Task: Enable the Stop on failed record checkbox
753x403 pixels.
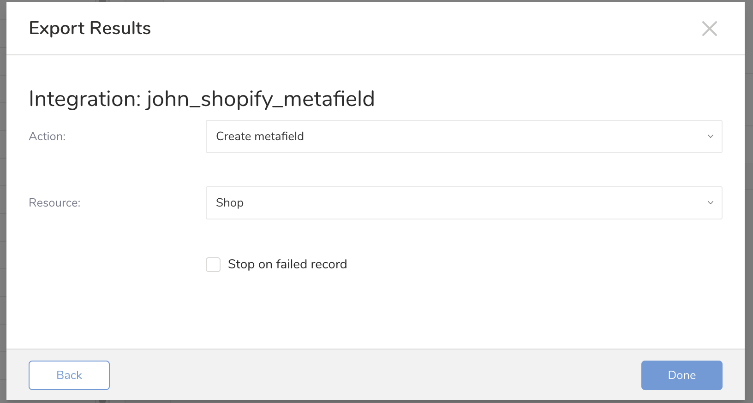Action: [x=213, y=265]
